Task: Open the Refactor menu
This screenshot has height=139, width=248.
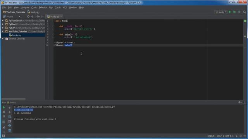Action: pos(43,7)
